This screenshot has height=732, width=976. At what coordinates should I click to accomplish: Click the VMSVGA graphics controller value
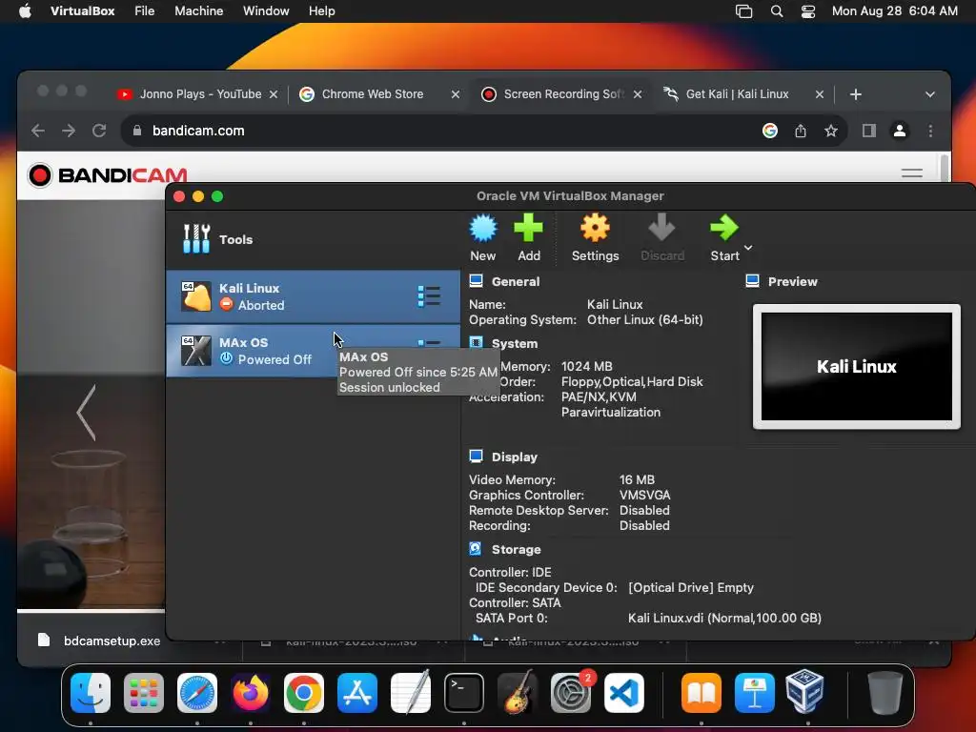(645, 496)
